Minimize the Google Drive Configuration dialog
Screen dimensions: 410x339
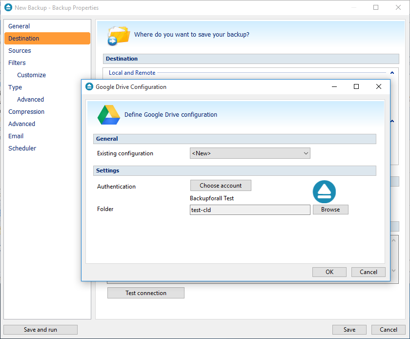tap(334, 86)
